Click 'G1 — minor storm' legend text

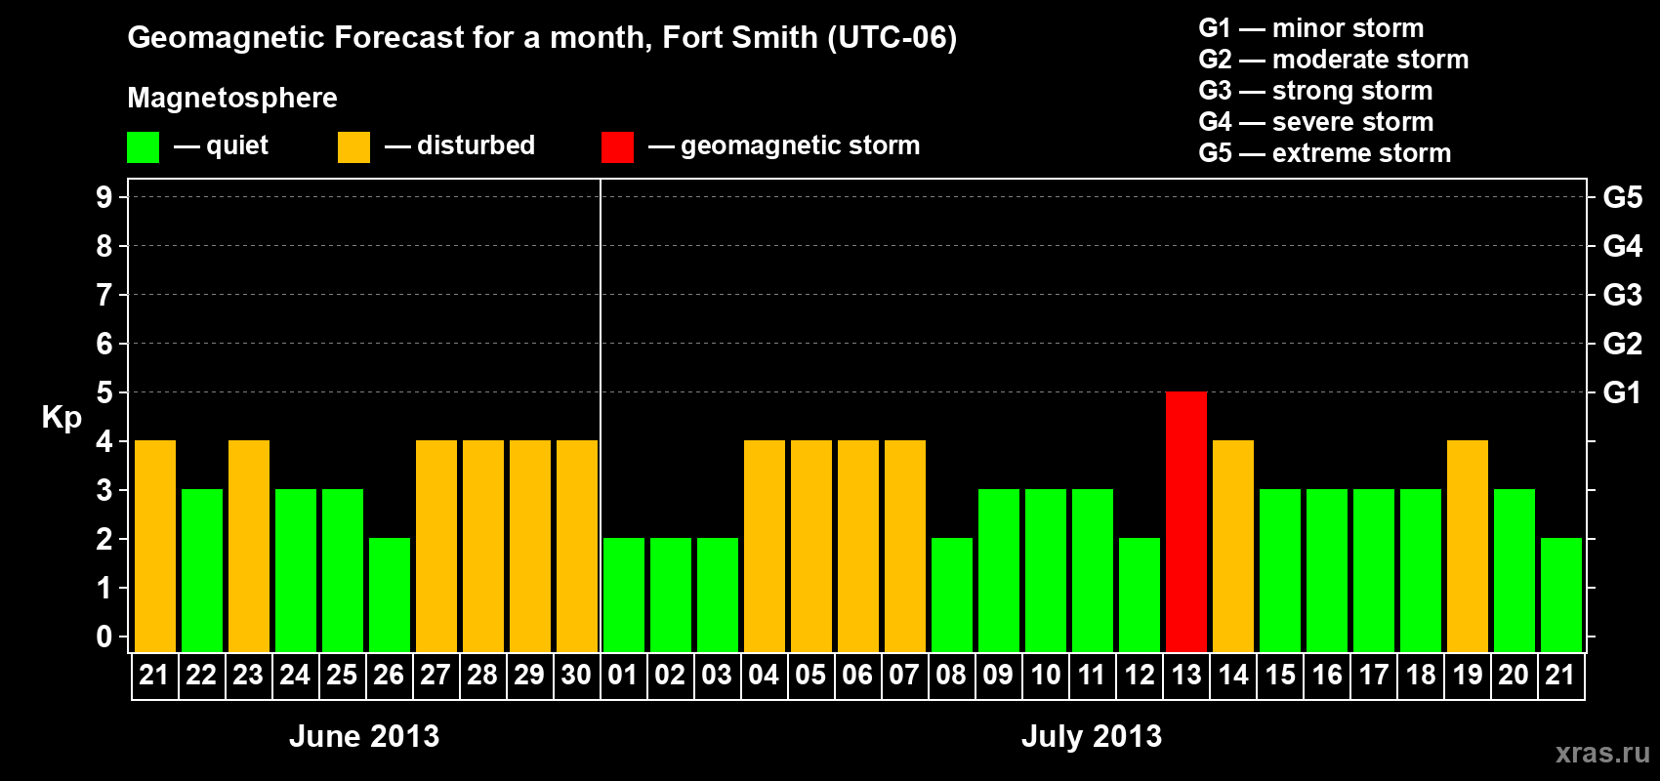[1311, 28]
